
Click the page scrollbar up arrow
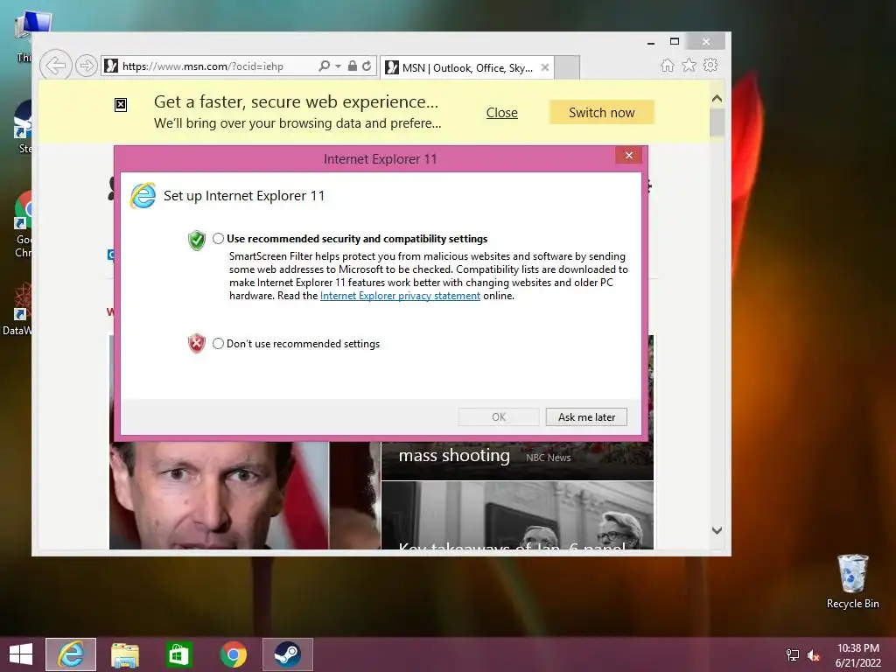[x=717, y=98]
